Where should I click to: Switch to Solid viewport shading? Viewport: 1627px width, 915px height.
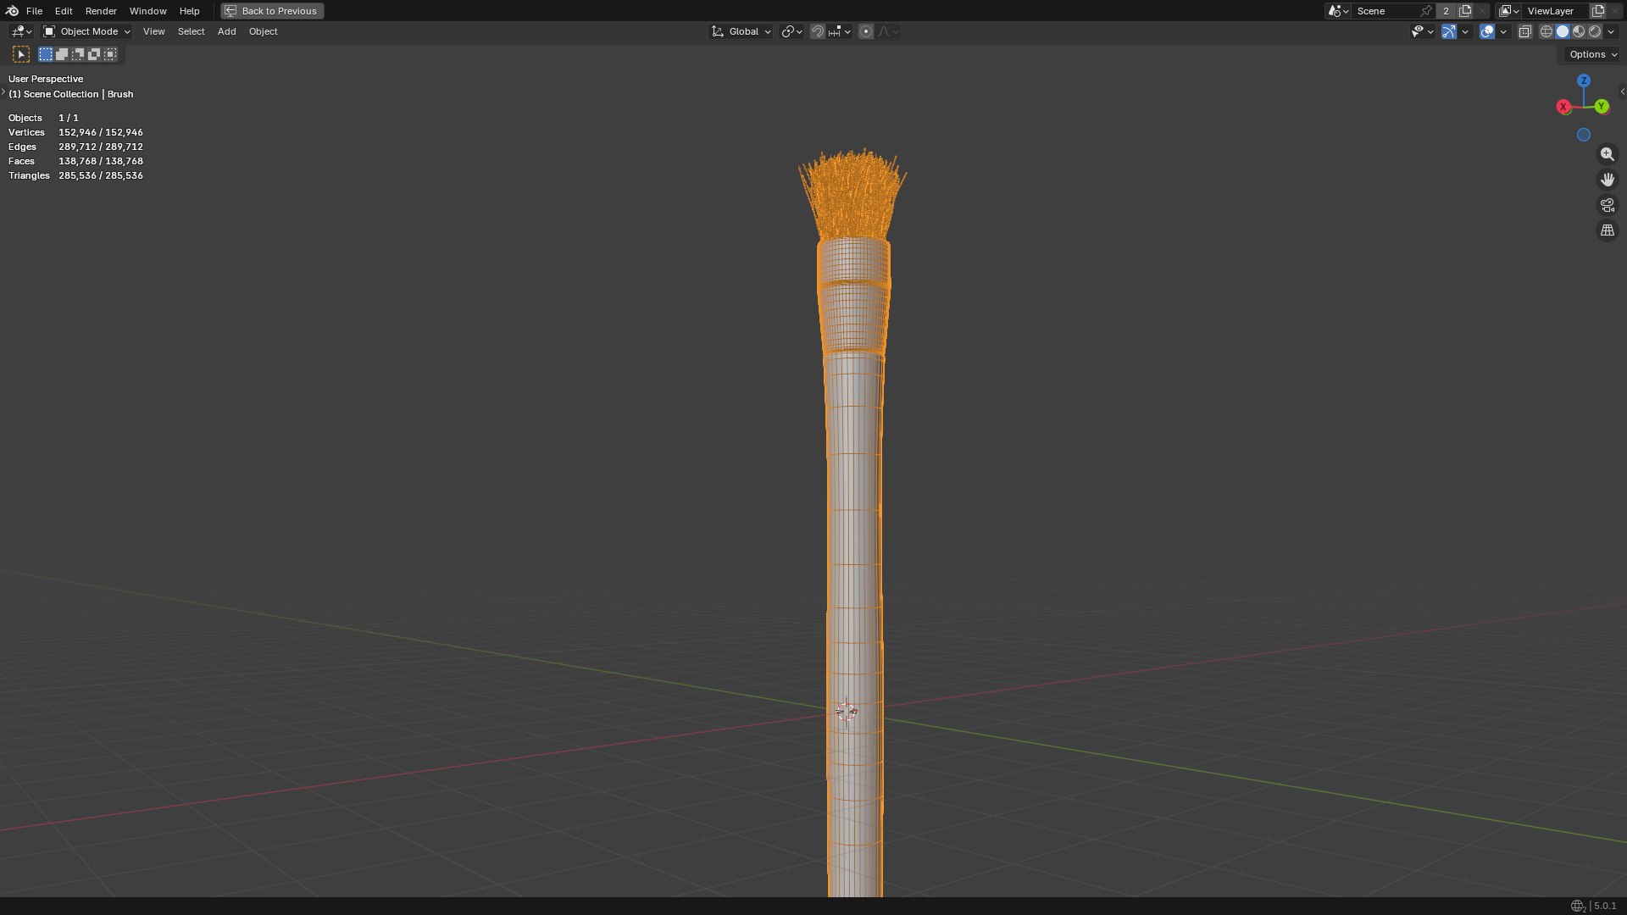pyautogui.click(x=1563, y=31)
